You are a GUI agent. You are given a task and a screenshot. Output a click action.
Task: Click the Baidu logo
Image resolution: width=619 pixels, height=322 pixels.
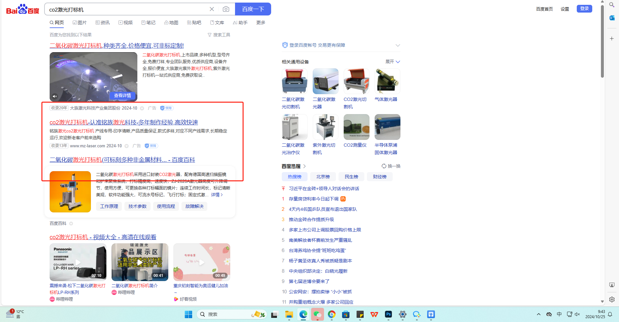click(23, 9)
